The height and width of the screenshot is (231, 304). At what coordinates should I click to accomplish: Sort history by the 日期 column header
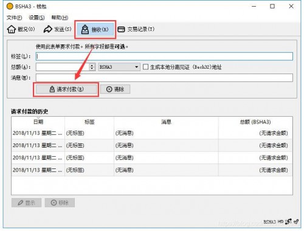click(x=38, y=122)
